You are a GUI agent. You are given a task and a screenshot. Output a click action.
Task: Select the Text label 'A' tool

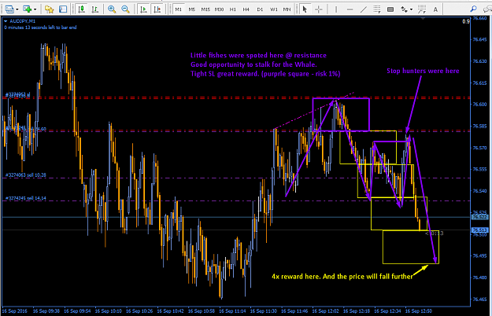pyautogui.click(x=435, y=9)
